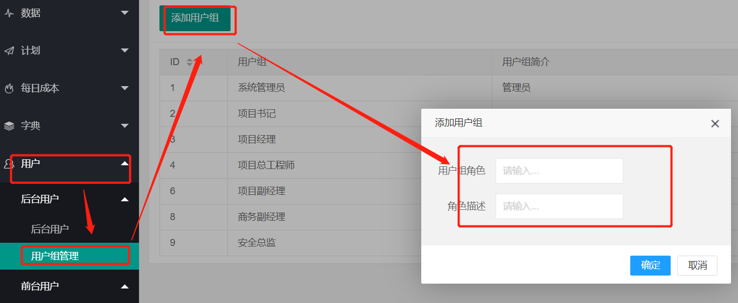Click ID cell 6 in table

pos(193,191)
